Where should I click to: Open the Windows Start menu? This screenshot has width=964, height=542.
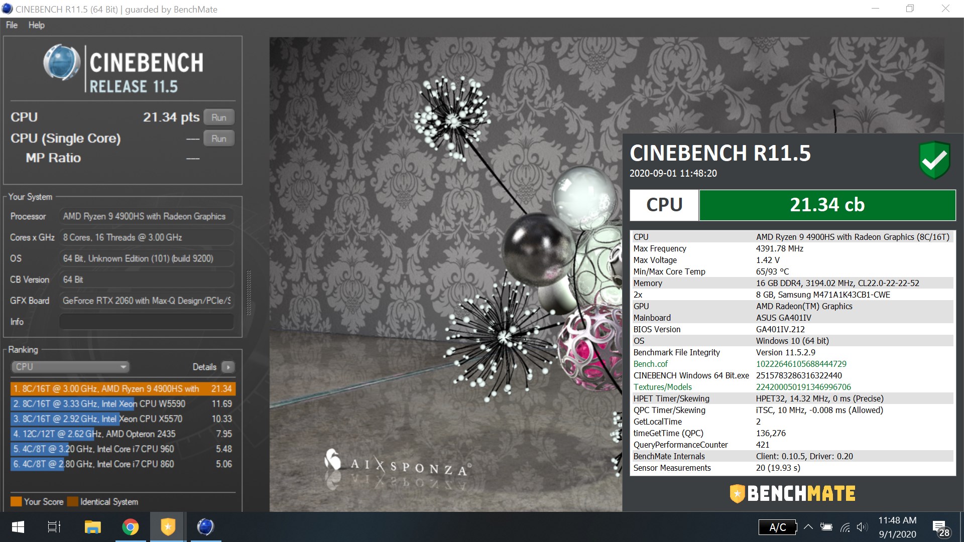tap(18, 527)
